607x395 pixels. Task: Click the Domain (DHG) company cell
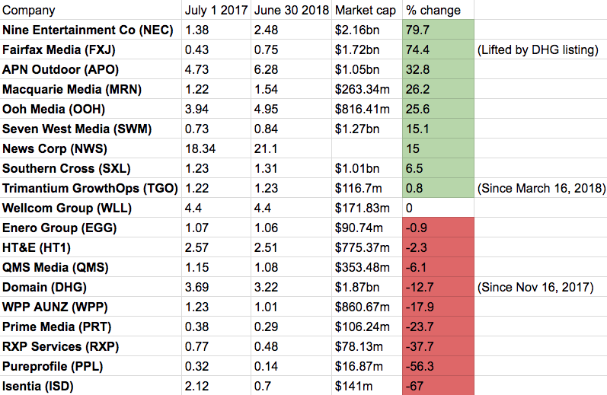pyautogui.click(x=91, y=287)
